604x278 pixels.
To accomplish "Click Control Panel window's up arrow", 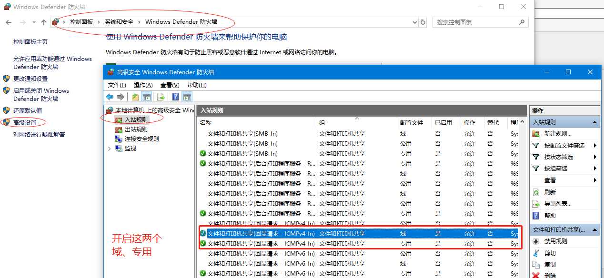I will (44, 22).
